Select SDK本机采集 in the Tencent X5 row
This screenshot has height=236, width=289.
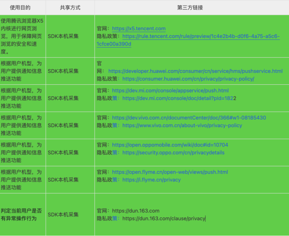click(x=63, y=36)
